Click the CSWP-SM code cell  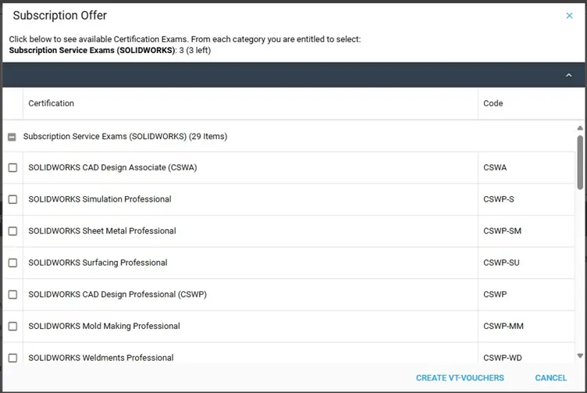pos(526,230)
